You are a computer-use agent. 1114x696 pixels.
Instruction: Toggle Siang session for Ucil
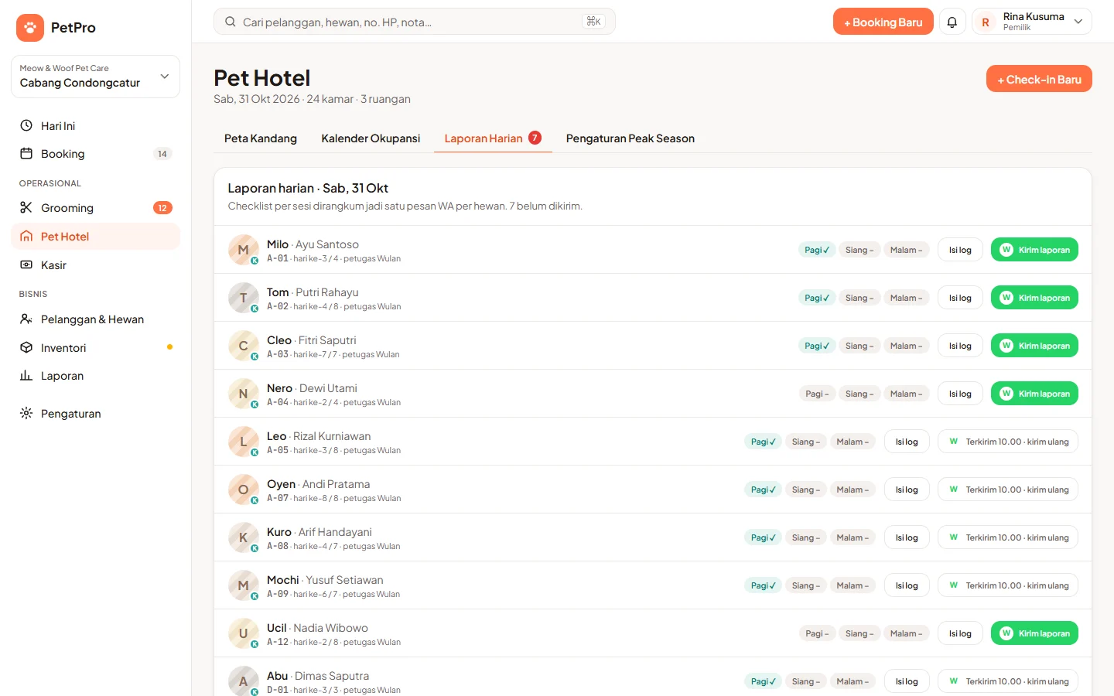pyautogui.click(x=859, y=633)
